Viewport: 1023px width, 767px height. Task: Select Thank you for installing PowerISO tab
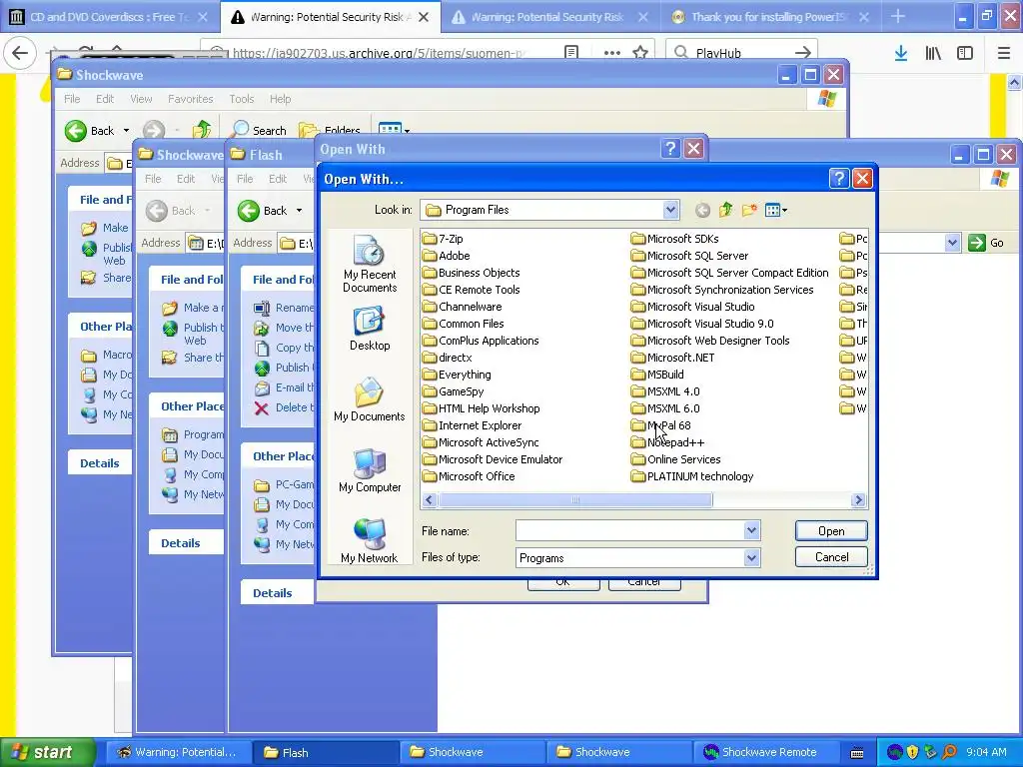(x=768, y=17)
